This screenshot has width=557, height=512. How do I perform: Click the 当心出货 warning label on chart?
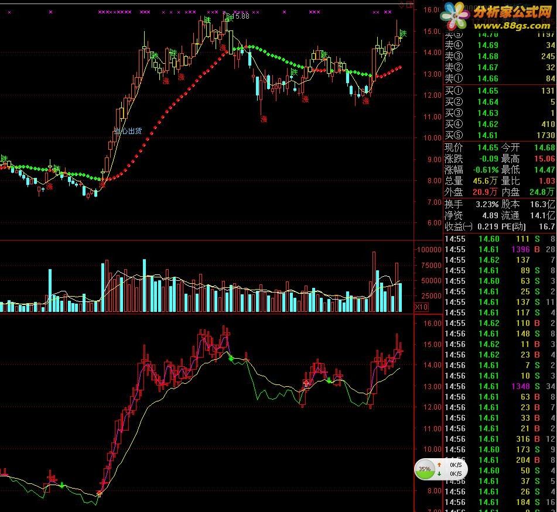coord(128,131)
